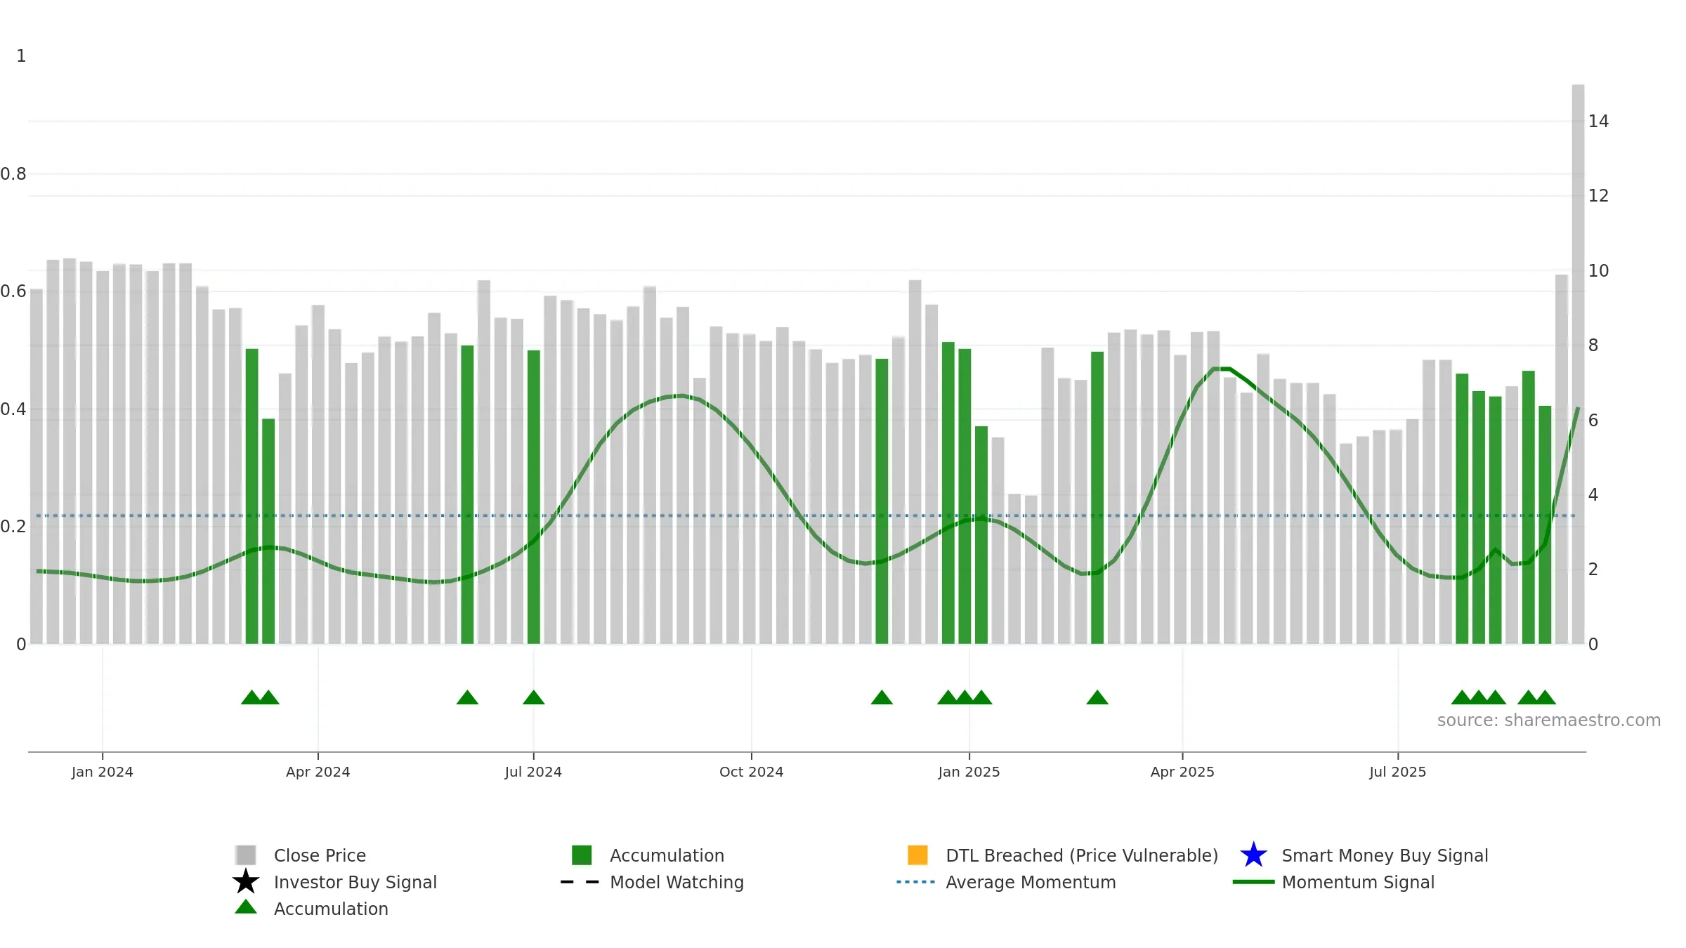Click the green Momentum Signal legend line
The image size is (1686, 948).
(x=1253, y=882)
